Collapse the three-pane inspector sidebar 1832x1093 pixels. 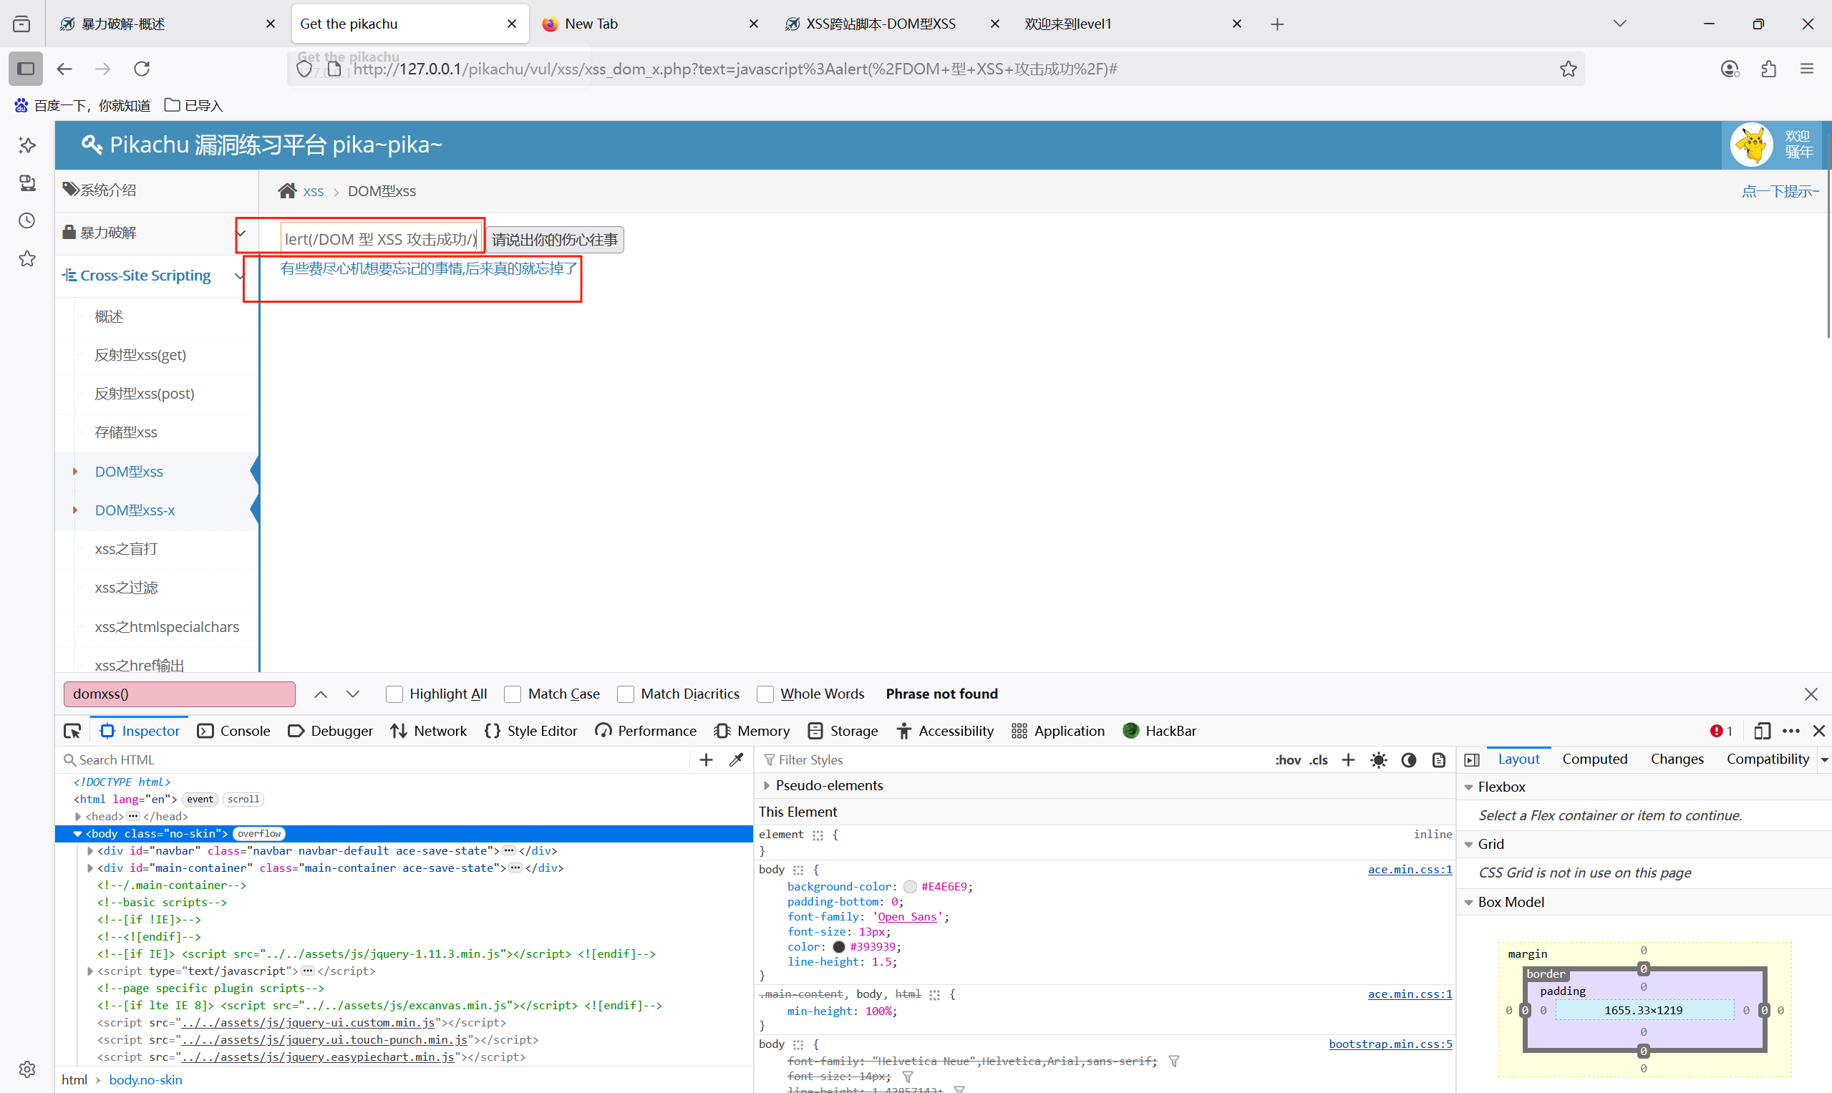[x=1472, y=759]
